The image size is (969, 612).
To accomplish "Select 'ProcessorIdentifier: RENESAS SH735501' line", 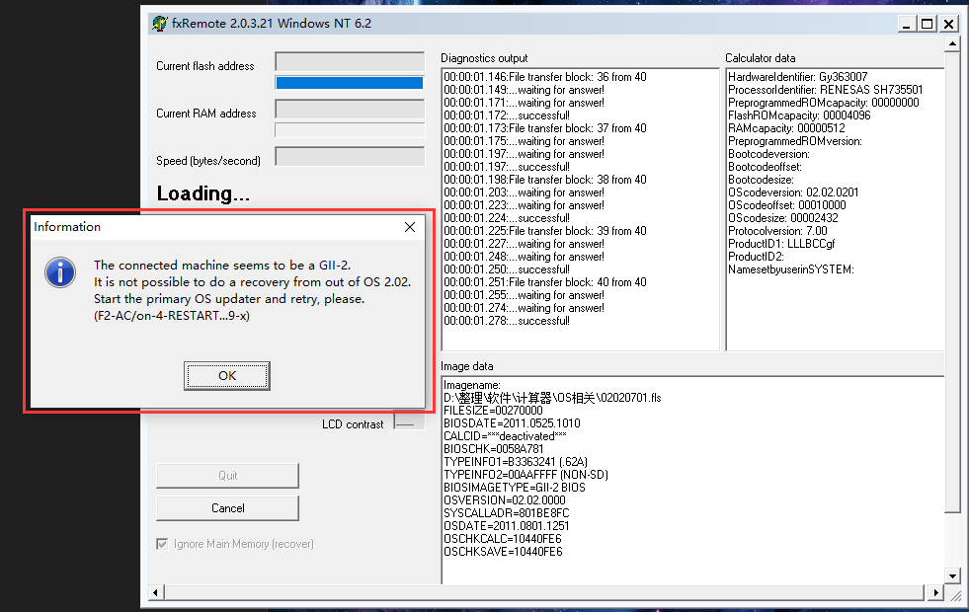I will 826,90.
